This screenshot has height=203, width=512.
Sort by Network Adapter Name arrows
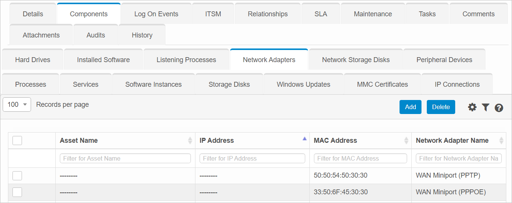(x=501, y=141)
